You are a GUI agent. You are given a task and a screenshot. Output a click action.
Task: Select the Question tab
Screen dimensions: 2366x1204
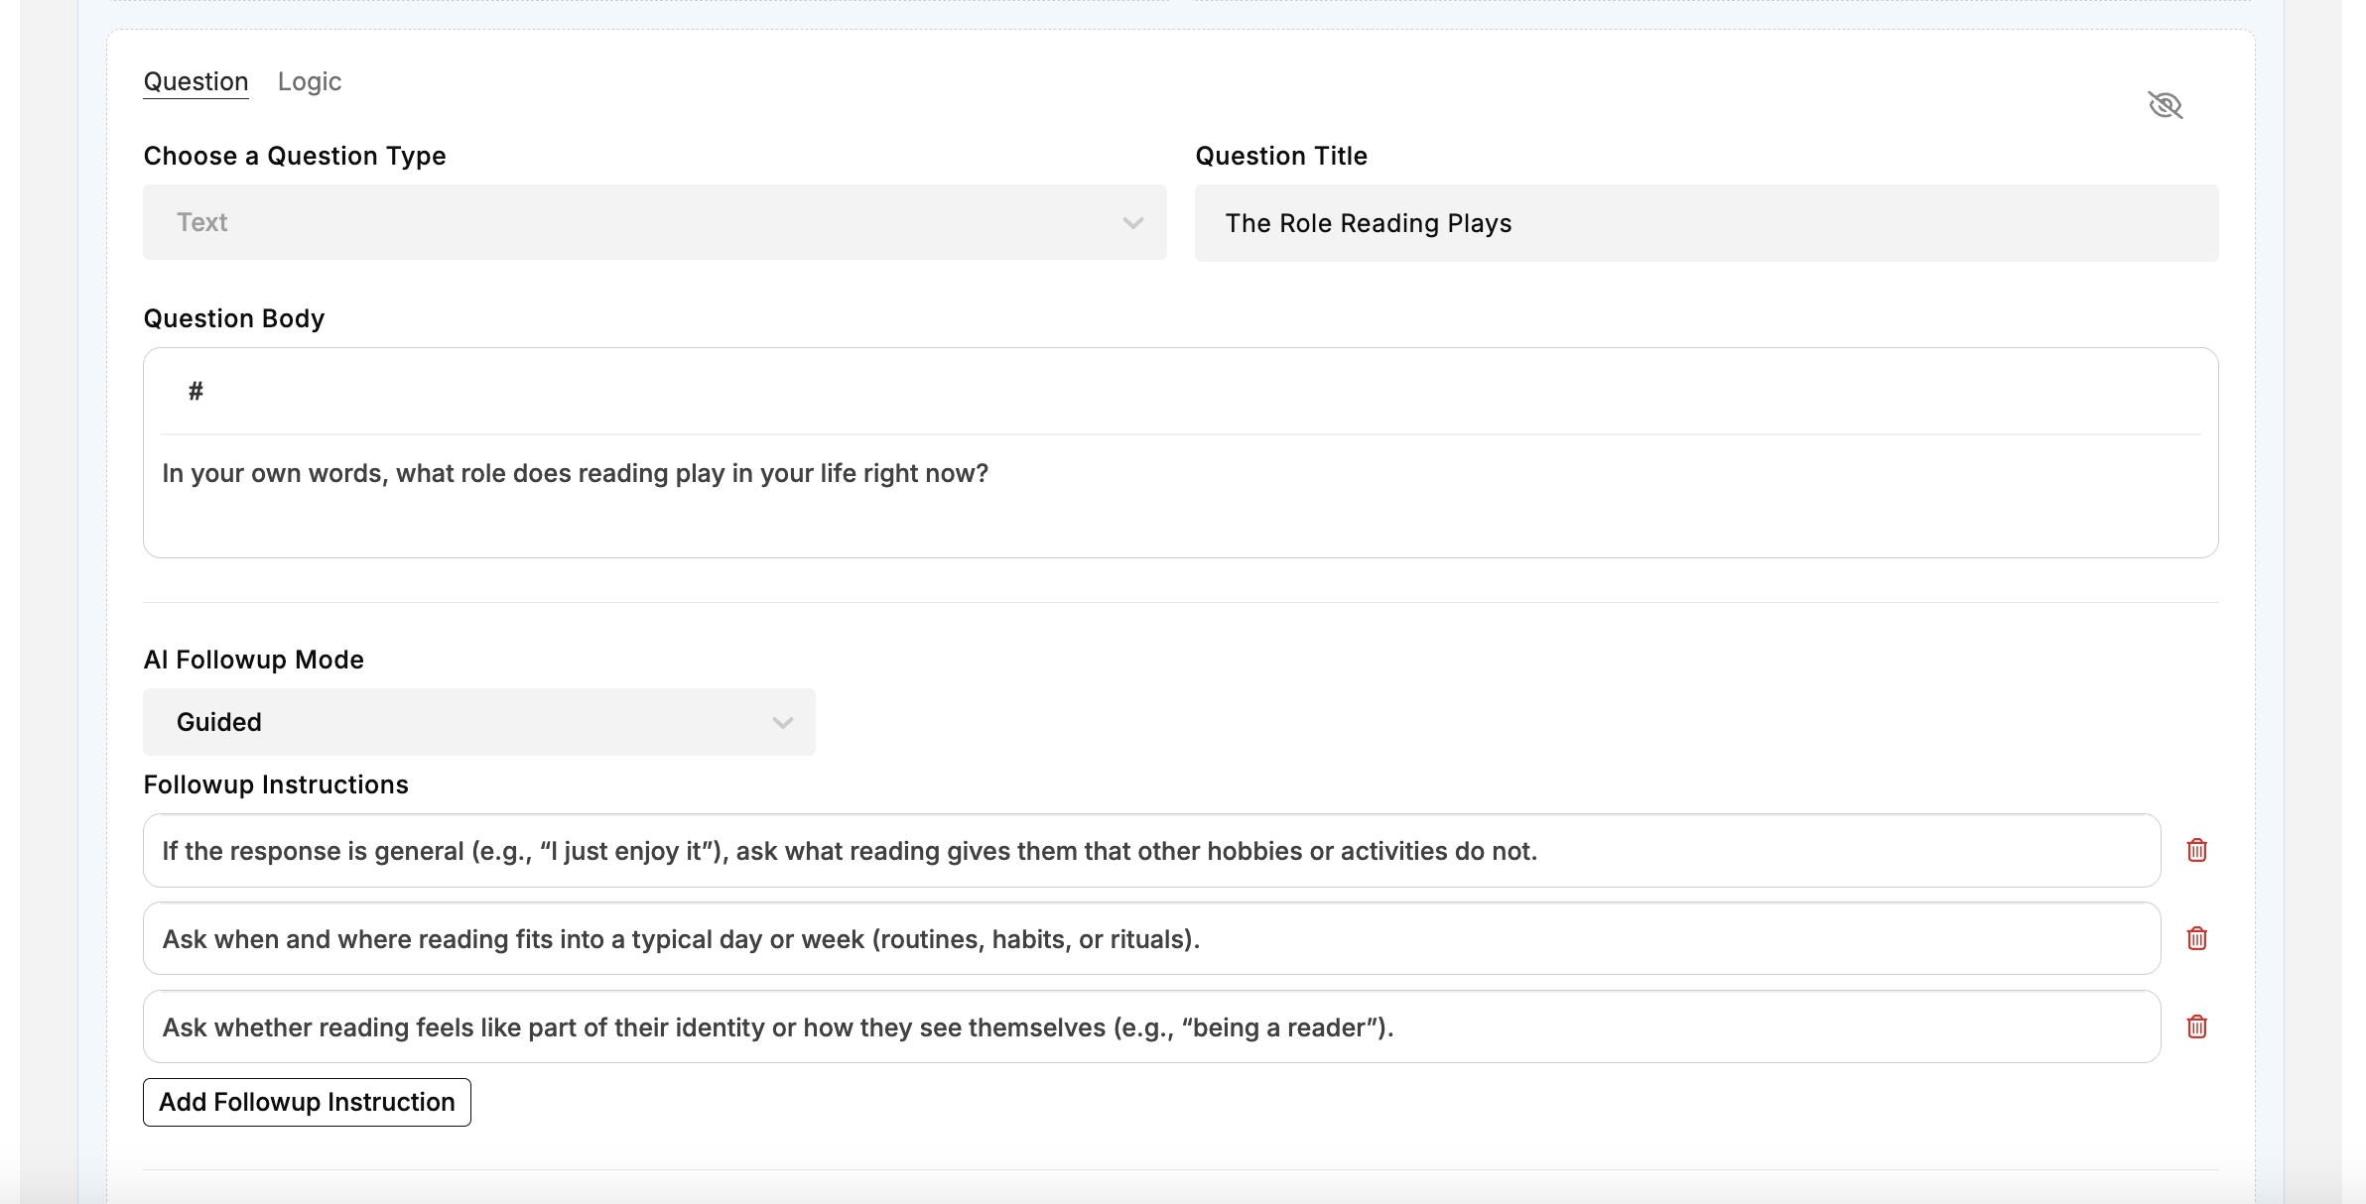[x=196, y=81]
